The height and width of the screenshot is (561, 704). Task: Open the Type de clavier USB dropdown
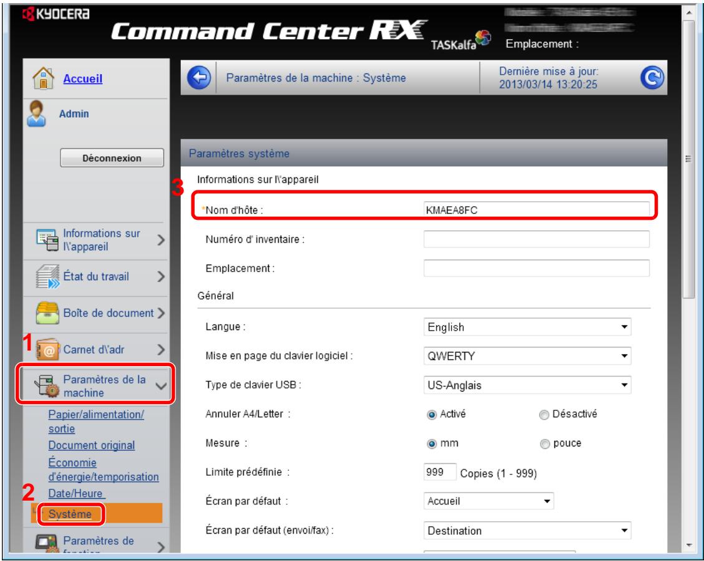pyautogui.click(x=527, y=385)
